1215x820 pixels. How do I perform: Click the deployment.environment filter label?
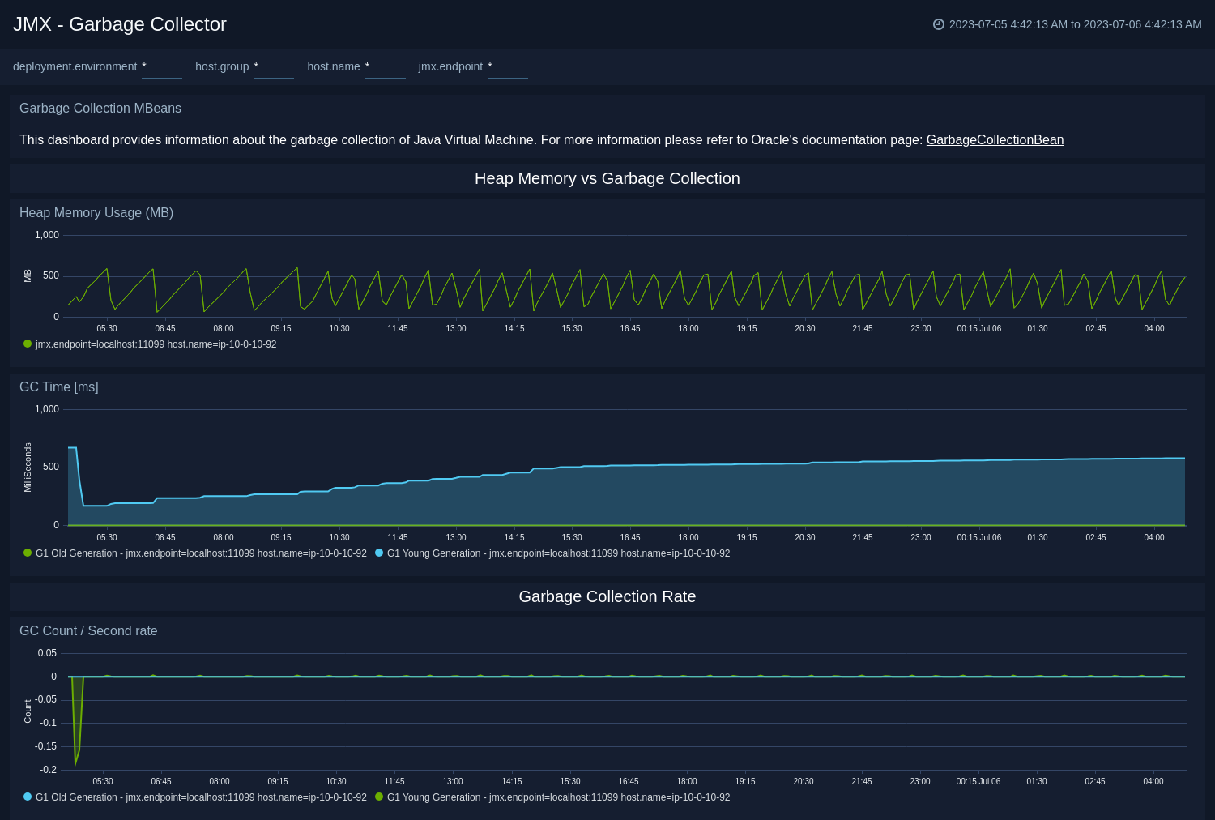tap(75, 67)
